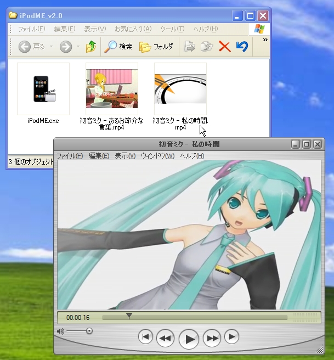Select the 私の時間.mp4 video thumbnail
Screen dimensions: 334x360
point(180,89)
